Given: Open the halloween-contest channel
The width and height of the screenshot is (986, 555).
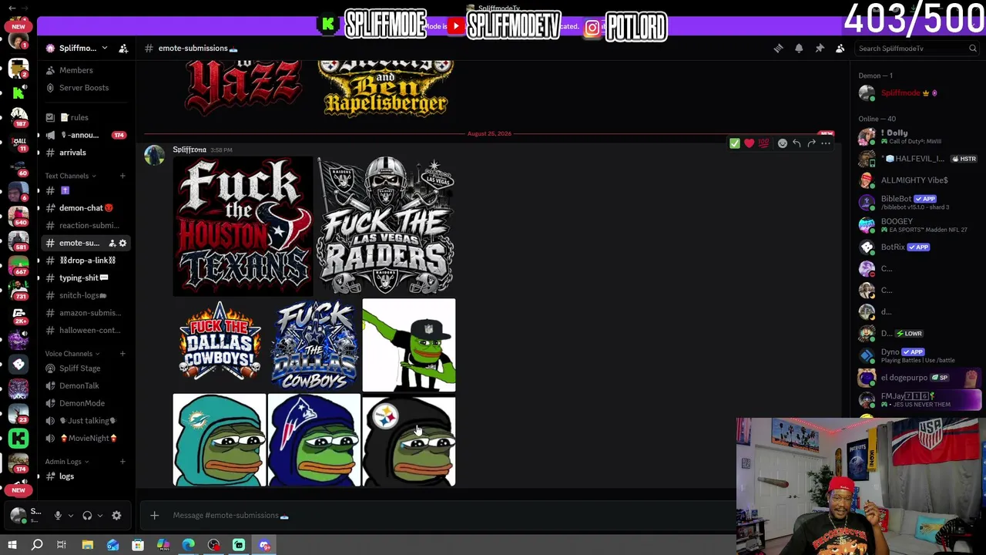Looking at the screenshot, I should pyautogui.click(x=86, y=331).
